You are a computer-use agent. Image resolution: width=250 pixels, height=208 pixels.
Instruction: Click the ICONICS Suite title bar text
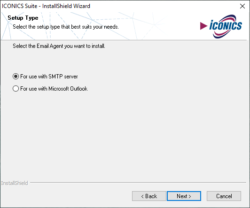46,6
